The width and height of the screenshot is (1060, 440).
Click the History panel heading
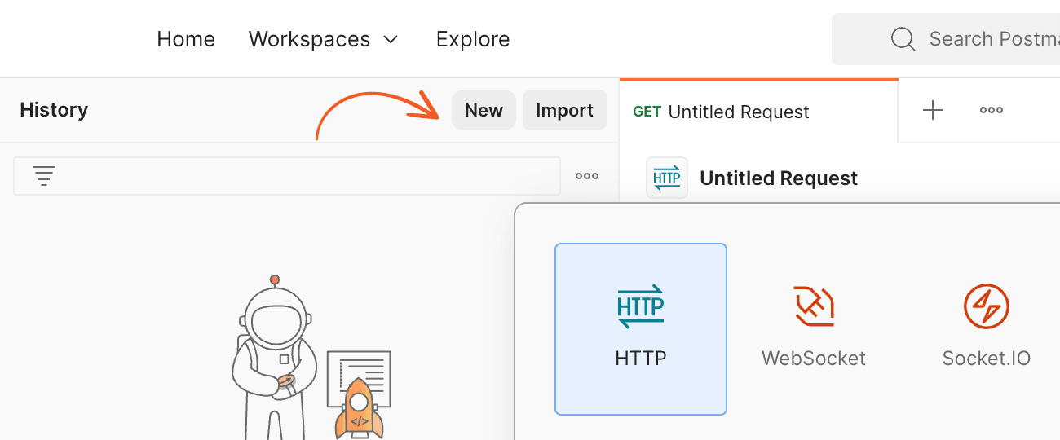(54, 110)
